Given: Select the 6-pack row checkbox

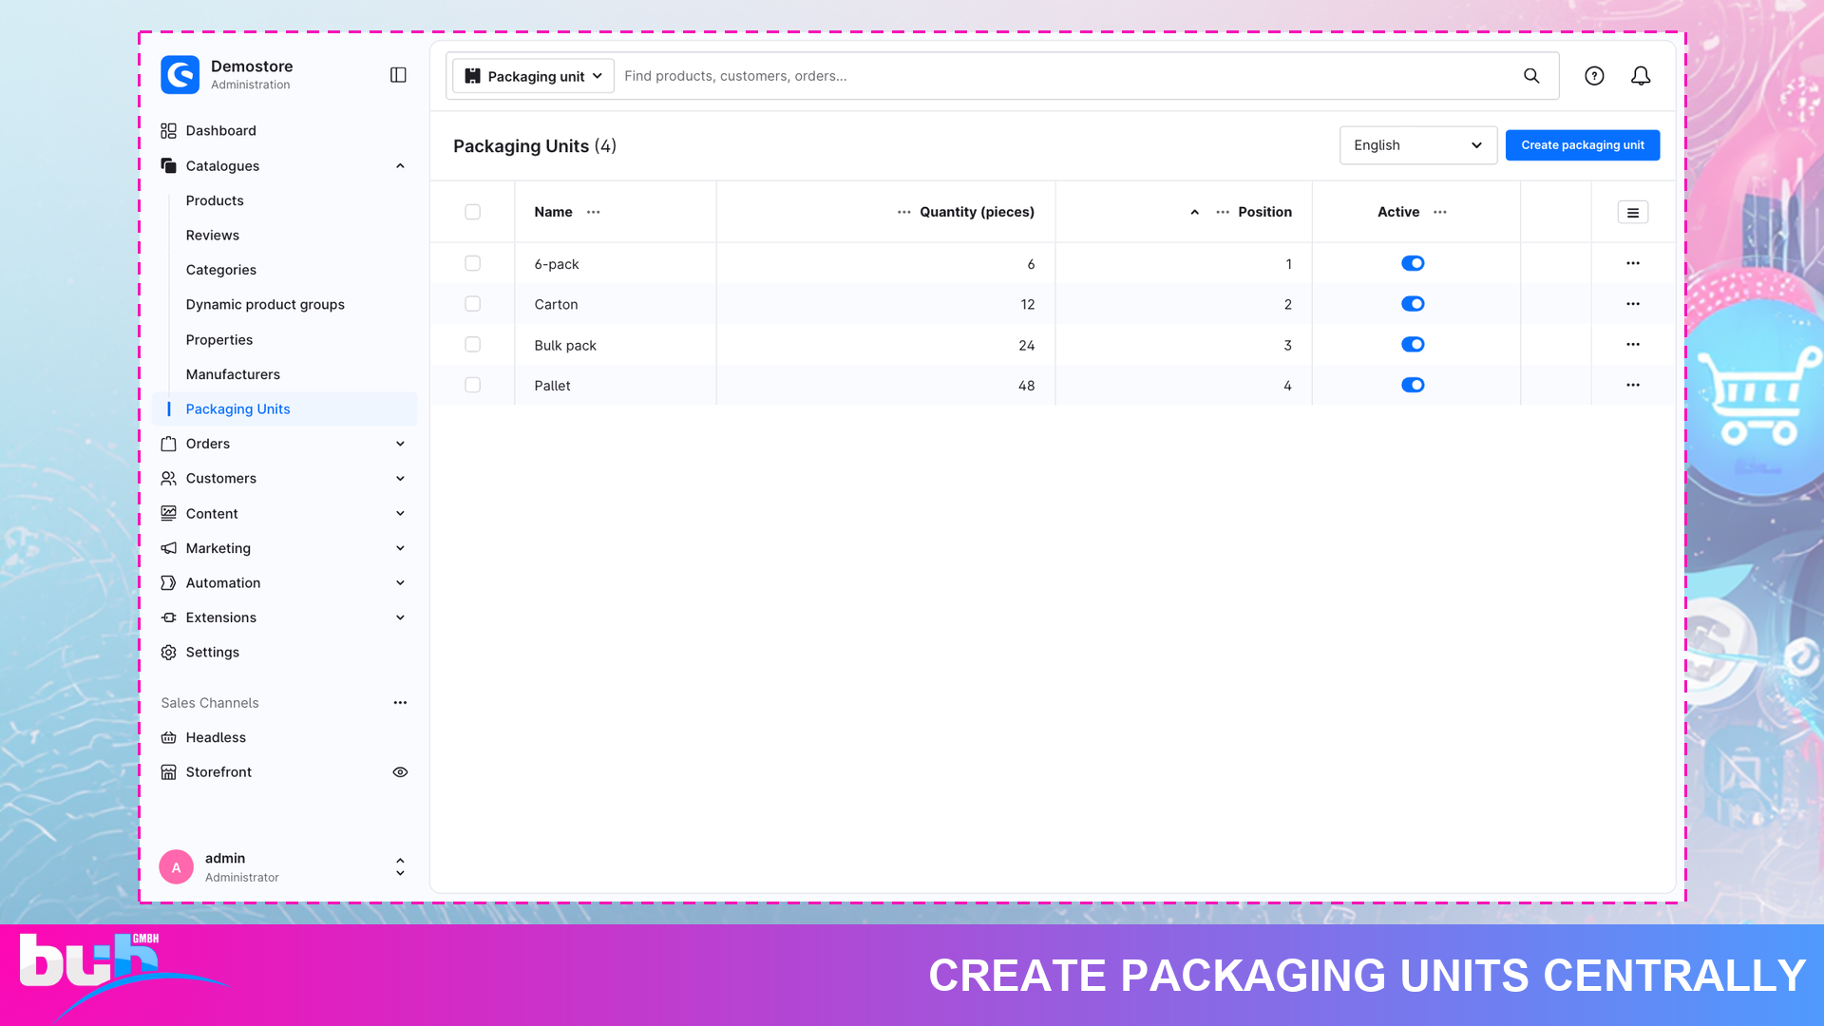Looking at the screenshot, I should 472,263.
